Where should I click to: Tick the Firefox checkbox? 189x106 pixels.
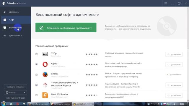coord(37,74)
